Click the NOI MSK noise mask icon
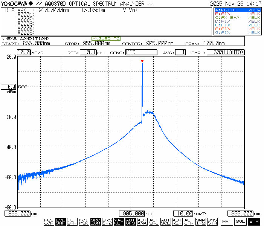Viewport: 264px width, 226px height. point(84,221)
